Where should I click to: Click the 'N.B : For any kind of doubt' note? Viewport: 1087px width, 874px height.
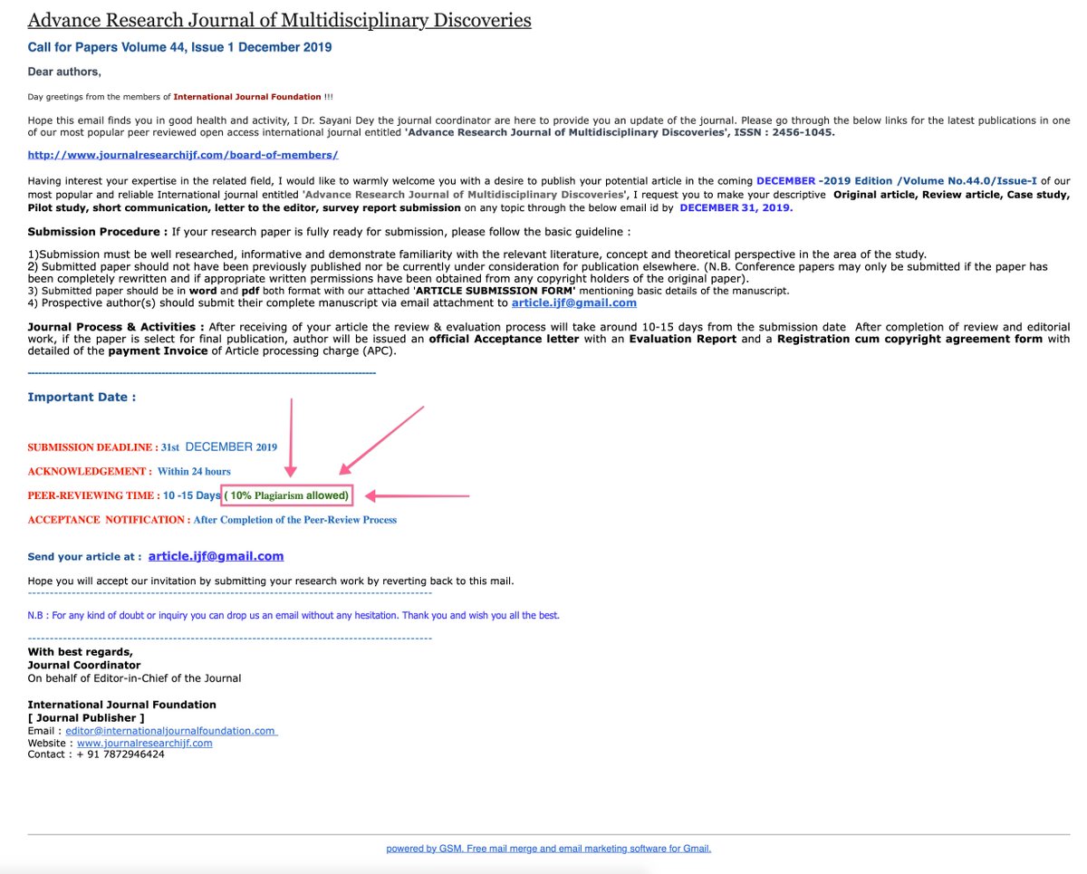293,616
